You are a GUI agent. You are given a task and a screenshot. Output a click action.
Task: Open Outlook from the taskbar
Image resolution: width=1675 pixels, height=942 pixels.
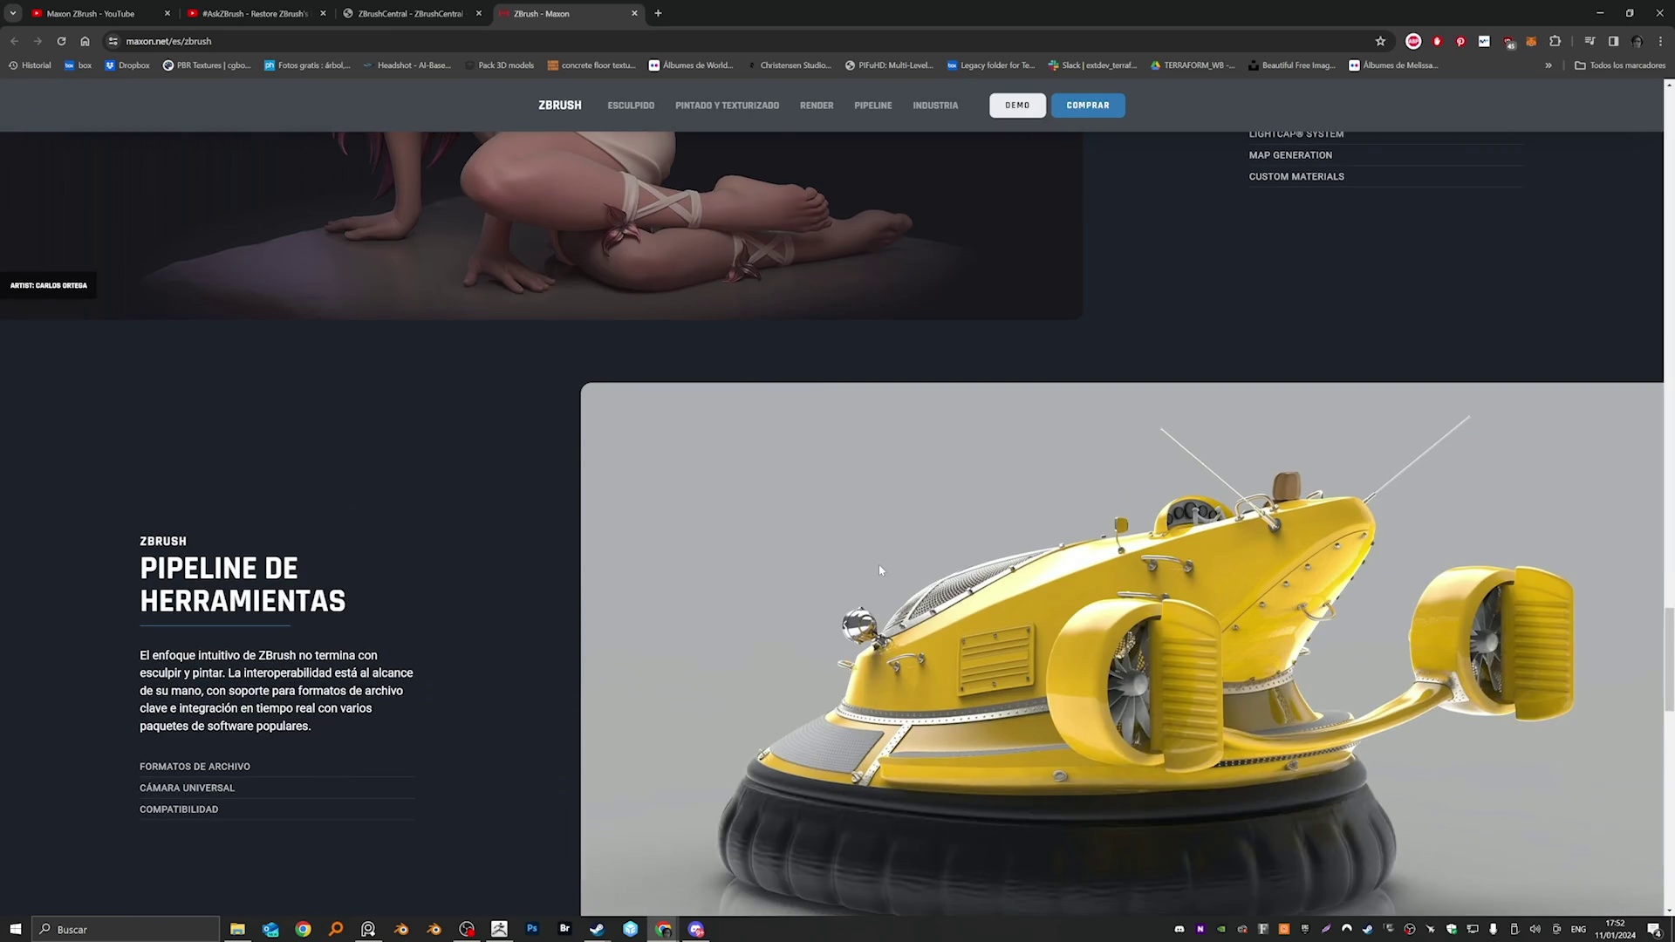[x=270, y=929]
